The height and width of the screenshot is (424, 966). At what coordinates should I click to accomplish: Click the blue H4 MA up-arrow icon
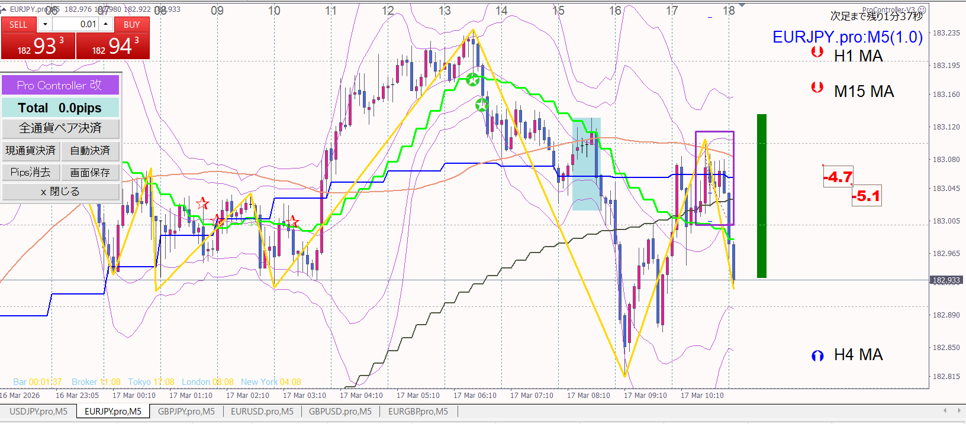point(817,355)
